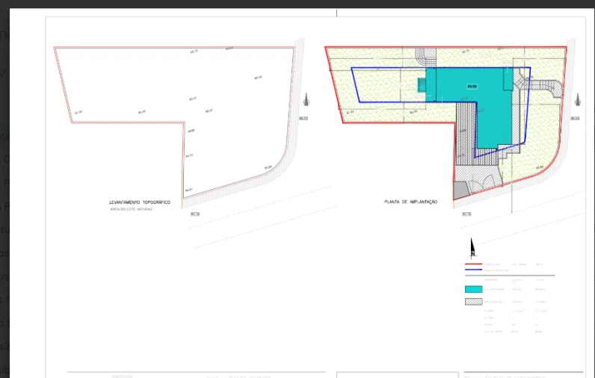
Task: Click north symbol right of the implantation plan
Action: (x=576, y=100)
